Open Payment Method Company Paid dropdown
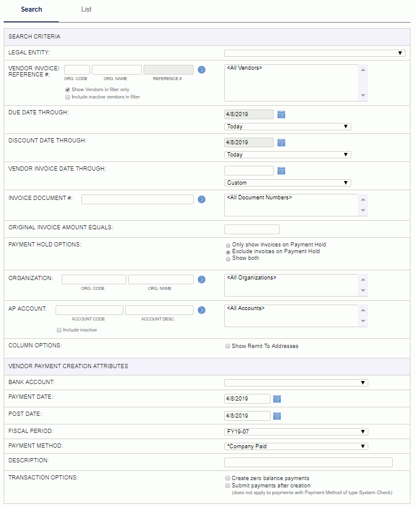The image size is (416, 507). (x=296, y=446)
